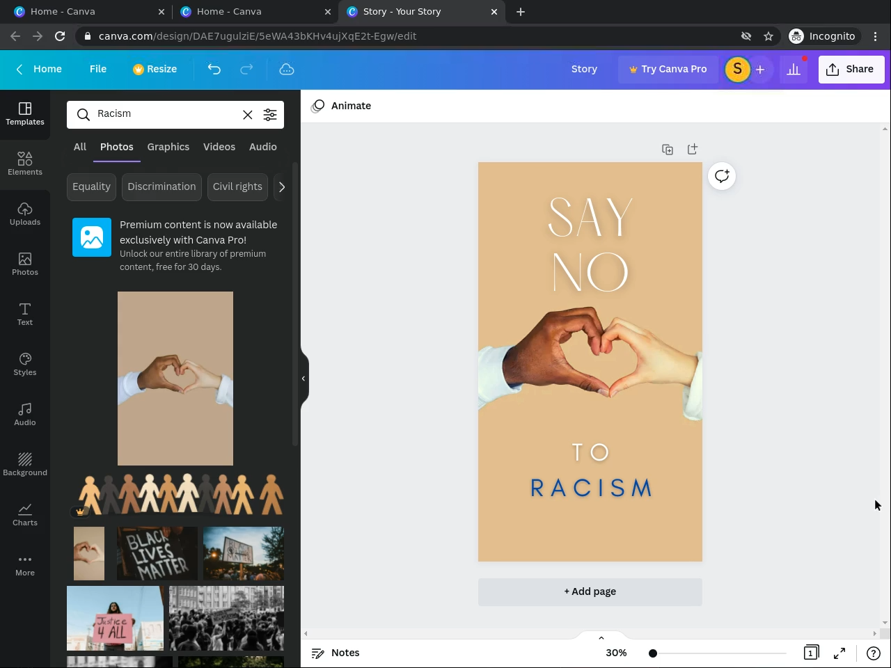Image resolution: width=891 pixels, height=668 pixels.
Task: Collapse the side panel with the arrow handle
Action: [303, 379]
